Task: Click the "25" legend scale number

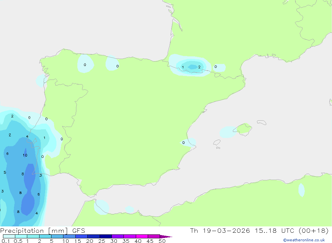Action: pos(102,241)
